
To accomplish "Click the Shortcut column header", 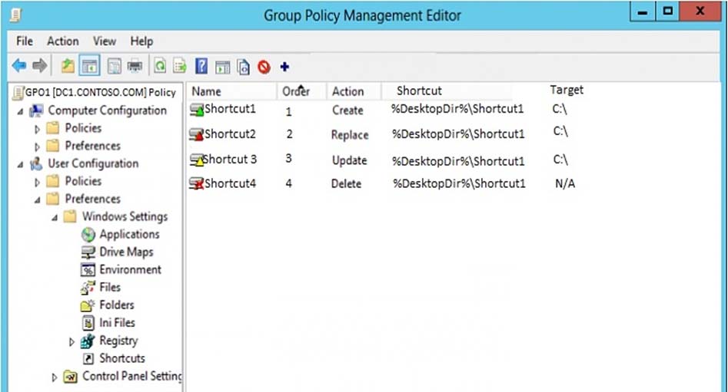I will tap(419, 91).
